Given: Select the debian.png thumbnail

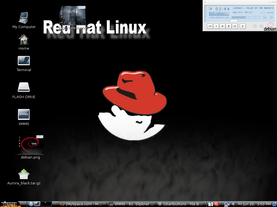Looking at the screenshot, I should point(30,145).
